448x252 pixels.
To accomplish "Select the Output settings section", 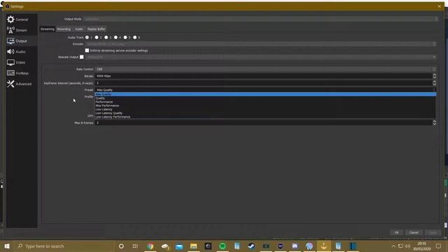I will coord(22,41).
